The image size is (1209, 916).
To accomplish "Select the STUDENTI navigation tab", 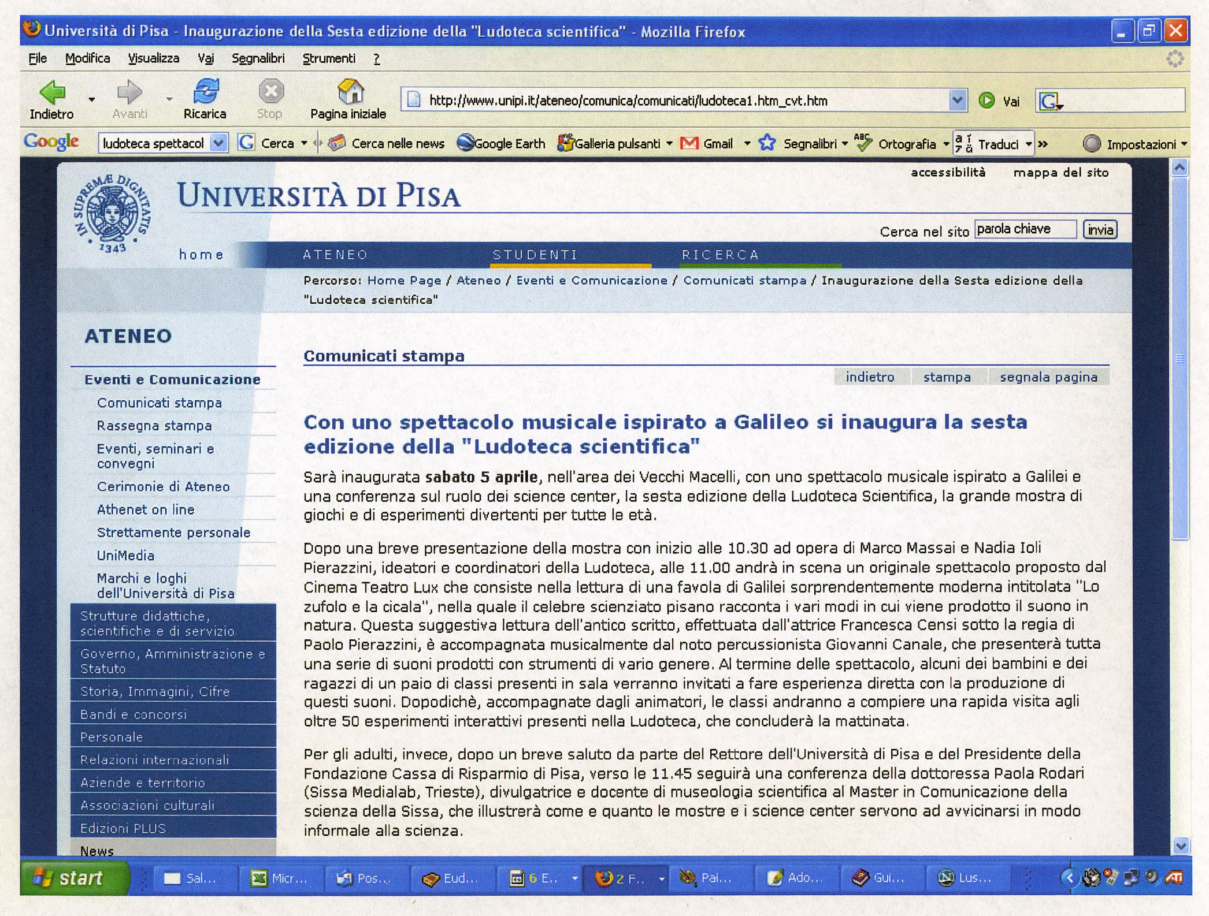I will (535, 255).
